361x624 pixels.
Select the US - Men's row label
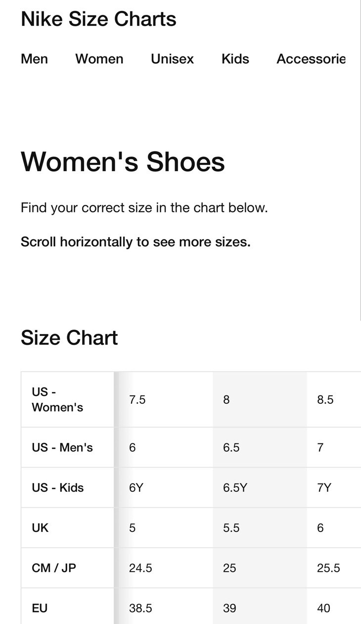pos(62,447)
